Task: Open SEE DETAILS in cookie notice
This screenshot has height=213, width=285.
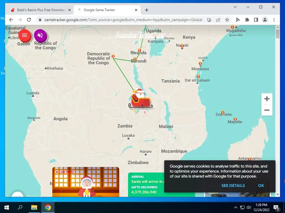Action: pos(233,186)
